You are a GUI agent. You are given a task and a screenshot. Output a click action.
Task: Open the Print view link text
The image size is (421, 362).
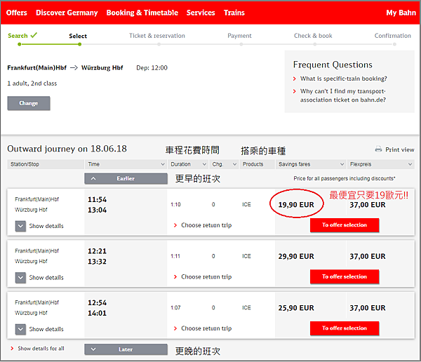pos(399,149)
